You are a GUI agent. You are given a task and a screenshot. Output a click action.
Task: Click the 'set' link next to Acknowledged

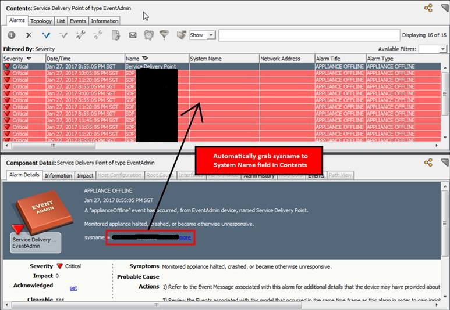coord(73,289)
